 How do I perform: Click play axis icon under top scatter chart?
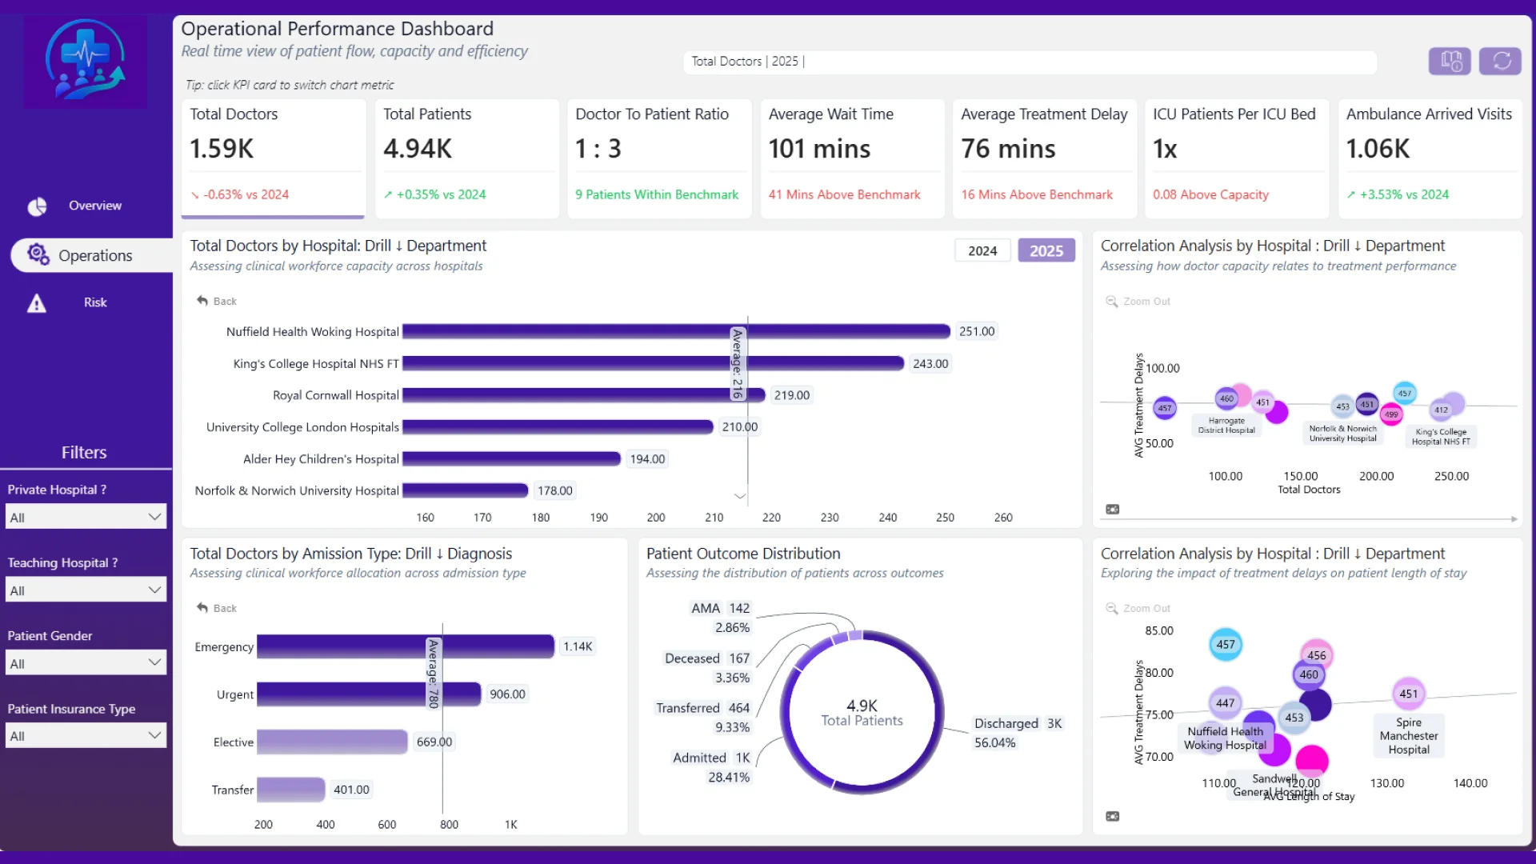(1113, 510)
